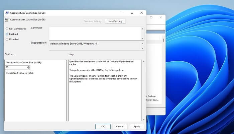Select the Enabled radio button

point(7,34)
